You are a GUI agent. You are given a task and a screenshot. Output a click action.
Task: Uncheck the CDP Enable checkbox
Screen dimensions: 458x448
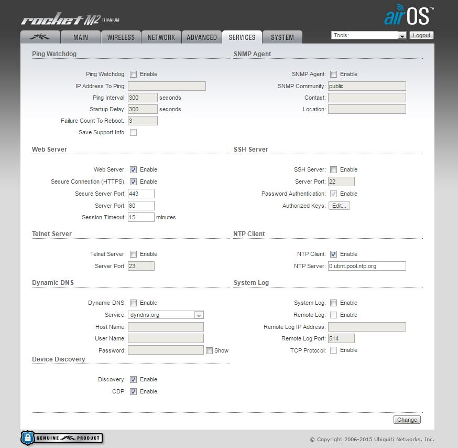tap(133, 391)
